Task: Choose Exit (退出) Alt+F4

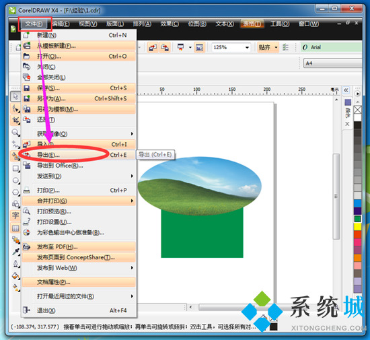Action: [78, 310]
